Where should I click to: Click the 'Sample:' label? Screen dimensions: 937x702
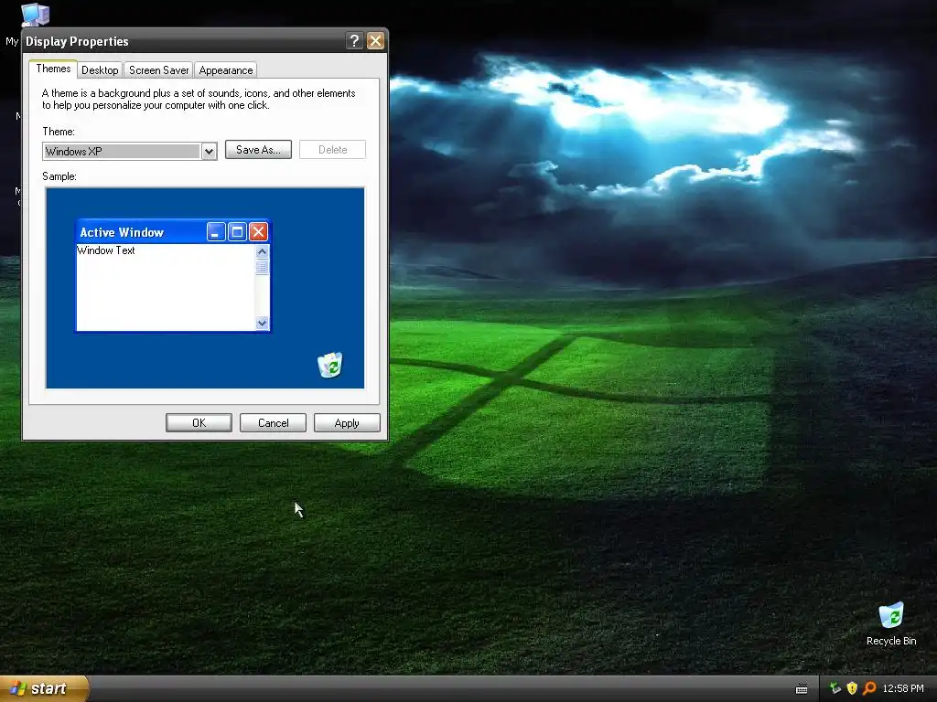click(x=59, y=176)
